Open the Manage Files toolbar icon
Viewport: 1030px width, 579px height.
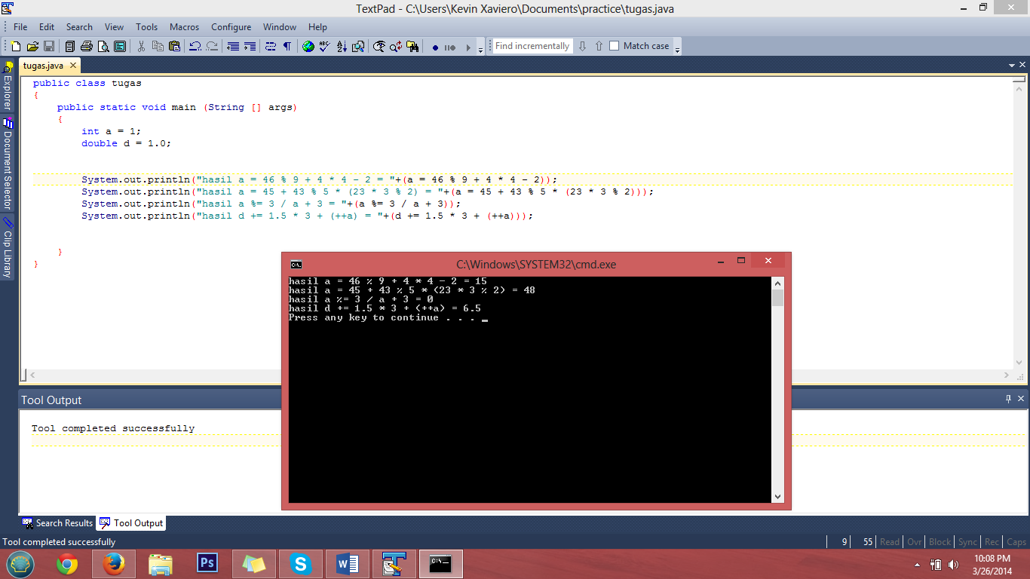click(x=69, y=46)
